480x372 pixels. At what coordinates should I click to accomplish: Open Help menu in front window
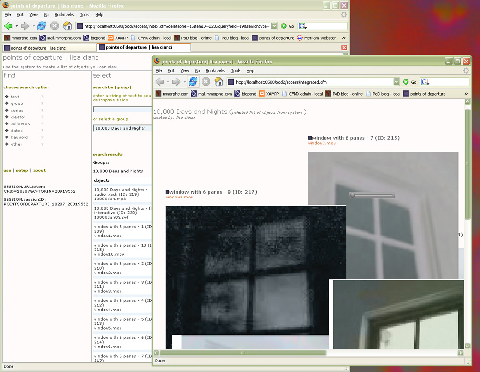251,71
